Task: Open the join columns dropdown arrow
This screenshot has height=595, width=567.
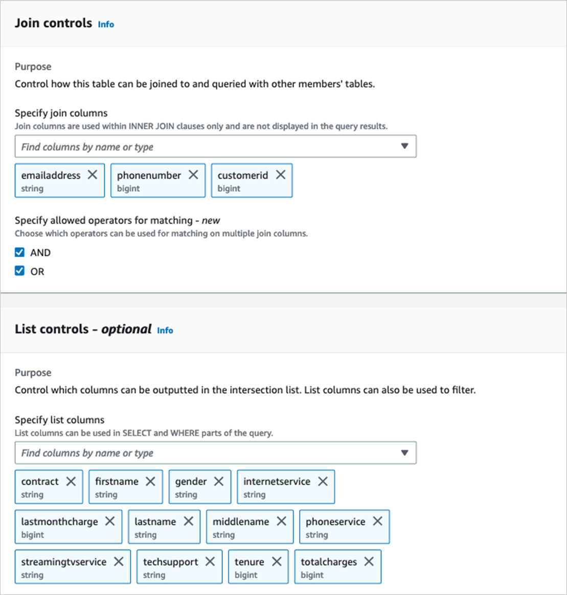Action: [404, 147]
